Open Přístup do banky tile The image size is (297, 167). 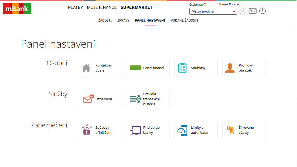point(148,130)
